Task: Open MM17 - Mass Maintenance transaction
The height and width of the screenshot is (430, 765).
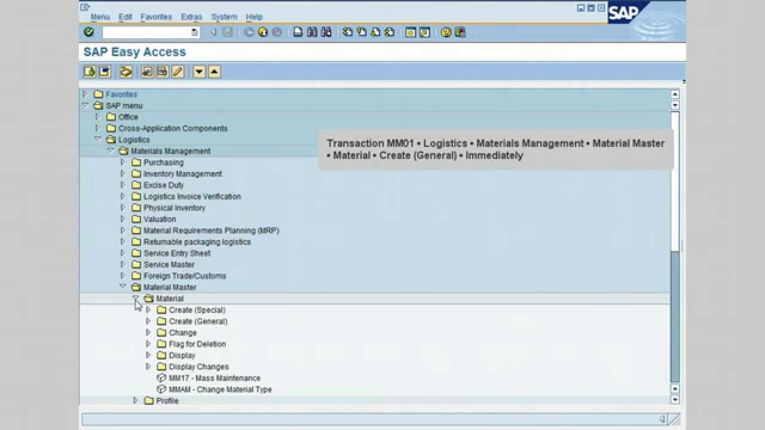Action: point(215,378)
